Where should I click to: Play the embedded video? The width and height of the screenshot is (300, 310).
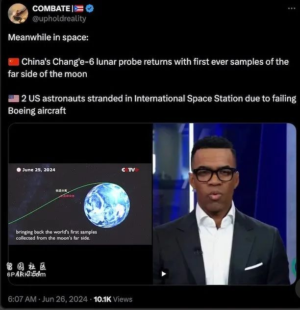pyautogui.click(x=164, y=274)
